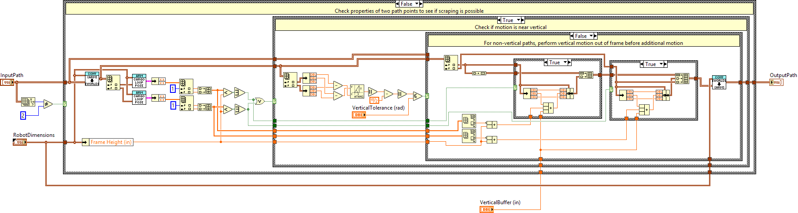Go to the previous case of the outermost structure
The width and height of the screenshot is (798, 213).
pos(398,4)
